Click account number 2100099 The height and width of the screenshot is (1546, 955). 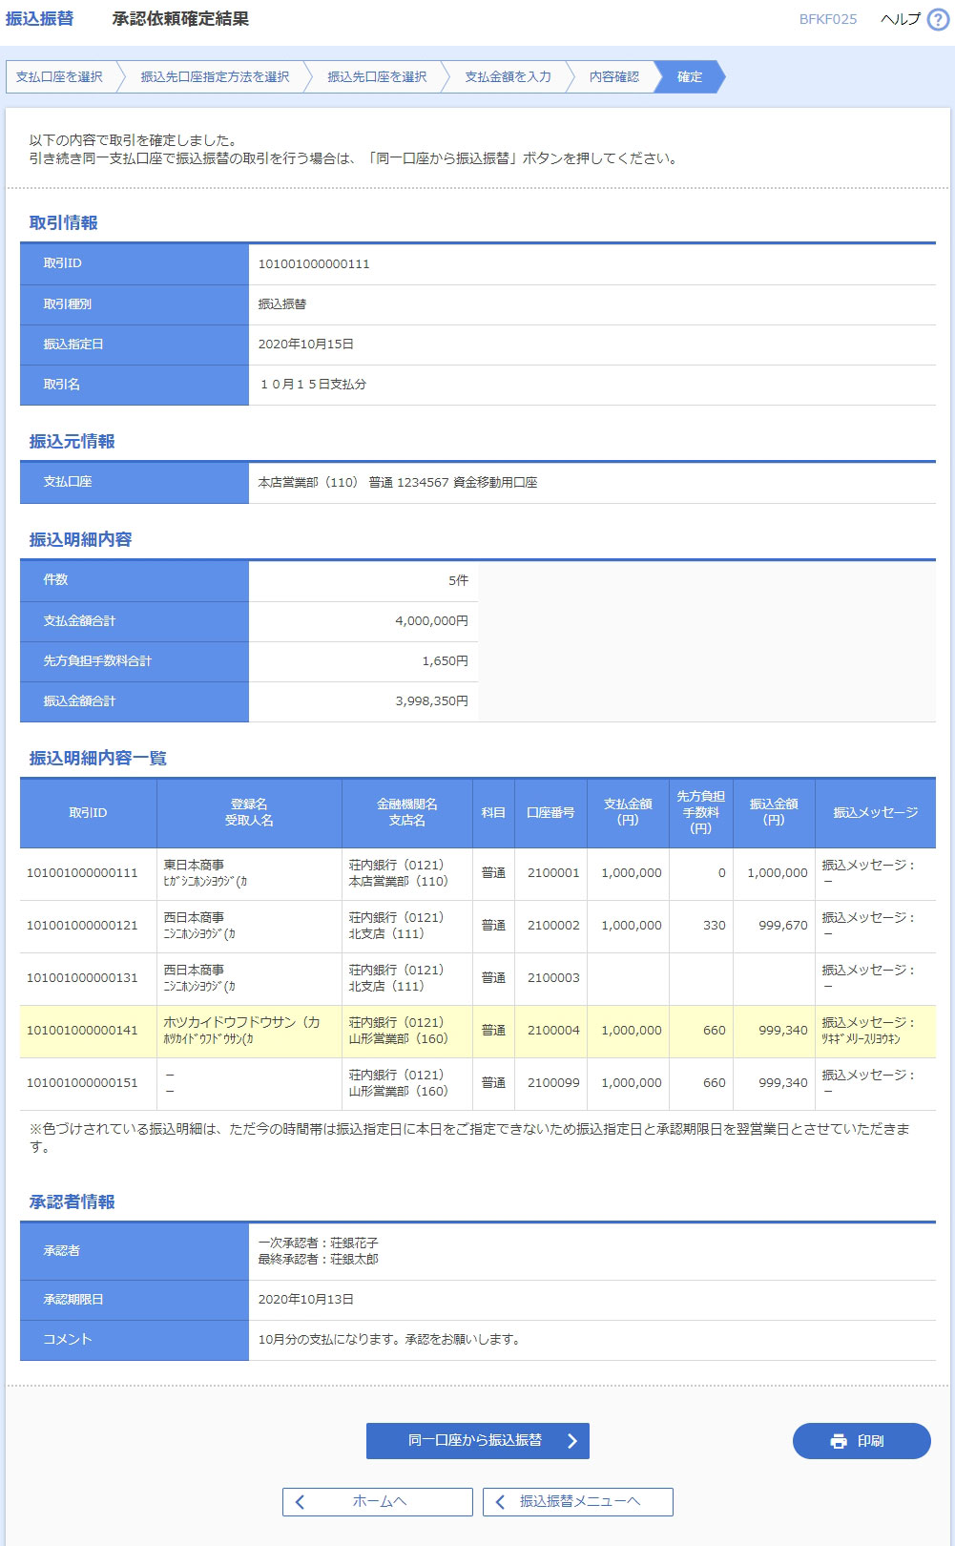pyautogui.click(x=553, y=1083)
